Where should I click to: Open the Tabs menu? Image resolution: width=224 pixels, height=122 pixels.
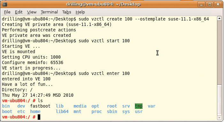66,12
